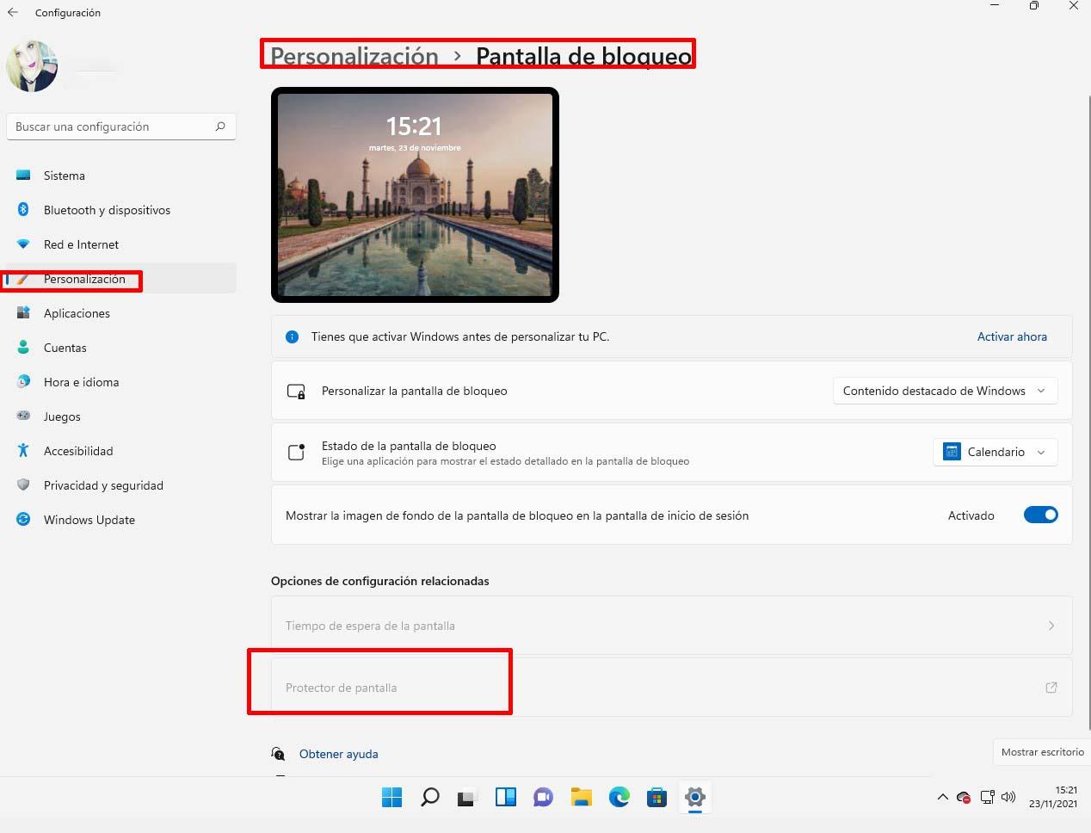
Task: Open Red e Internet settings
Action: tap(81, 244)
